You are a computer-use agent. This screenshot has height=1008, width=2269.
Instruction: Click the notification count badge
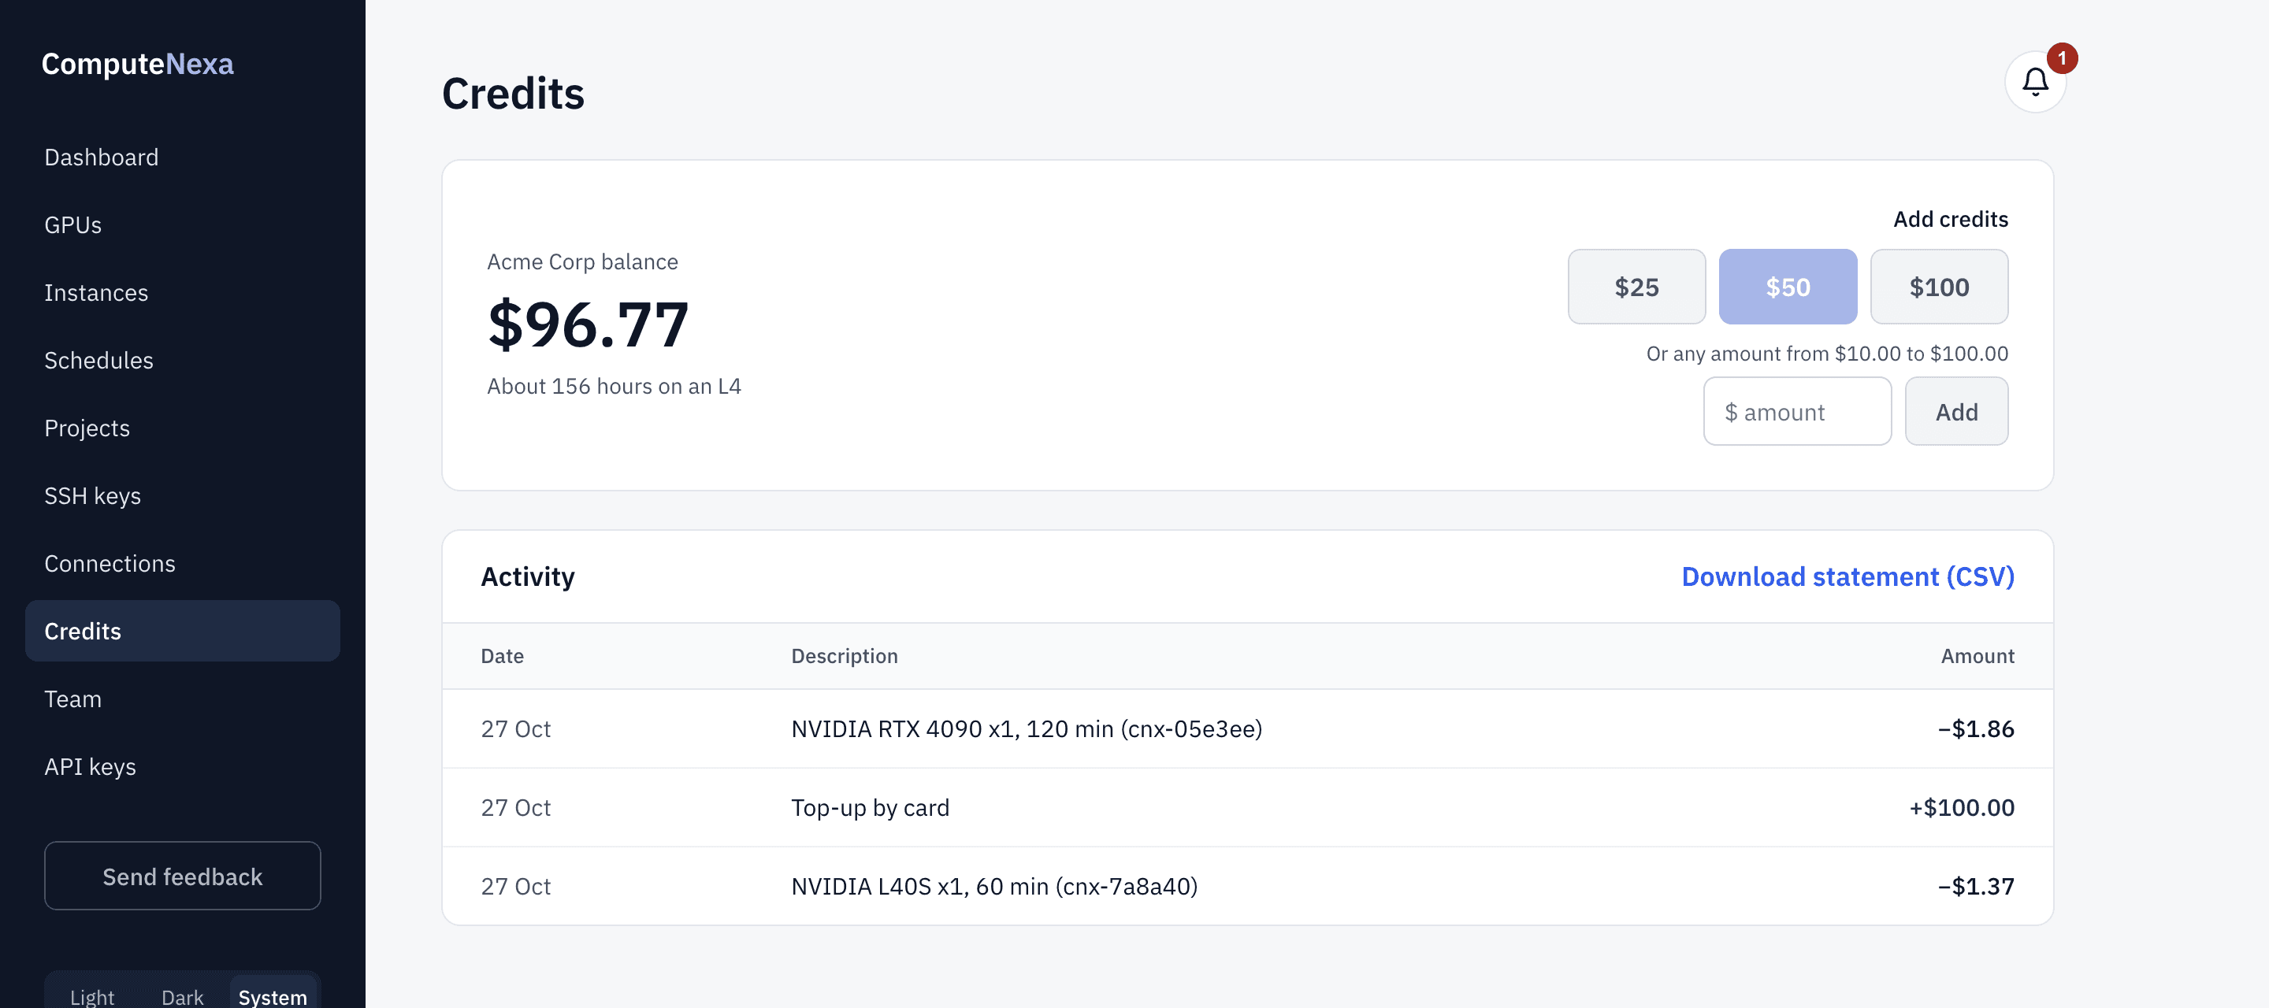(2062, 58)
